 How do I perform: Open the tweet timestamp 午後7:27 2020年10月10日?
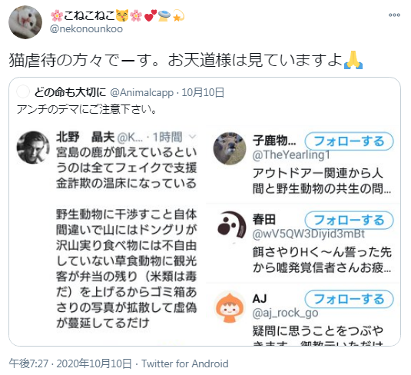coord(70,363)
